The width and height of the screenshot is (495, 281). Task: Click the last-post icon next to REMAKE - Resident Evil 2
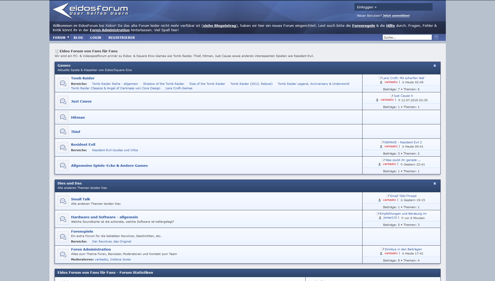pos(382,142)
